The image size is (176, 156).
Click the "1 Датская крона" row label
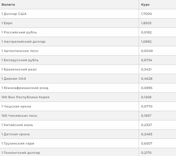(15, 134)
